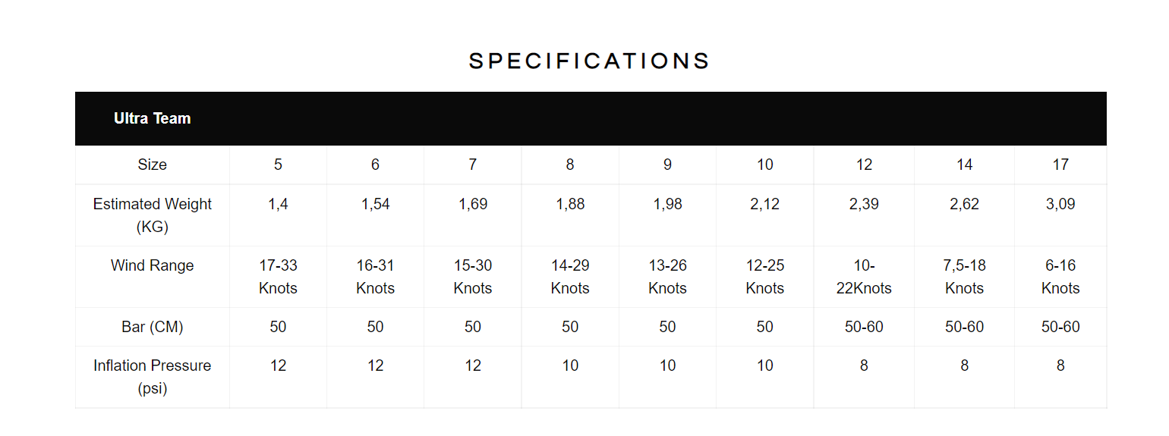The height and width of the screenshot is (436, 1169).
Task: Select the Inflation Pressure (psi) label
Action: point(152,377)
